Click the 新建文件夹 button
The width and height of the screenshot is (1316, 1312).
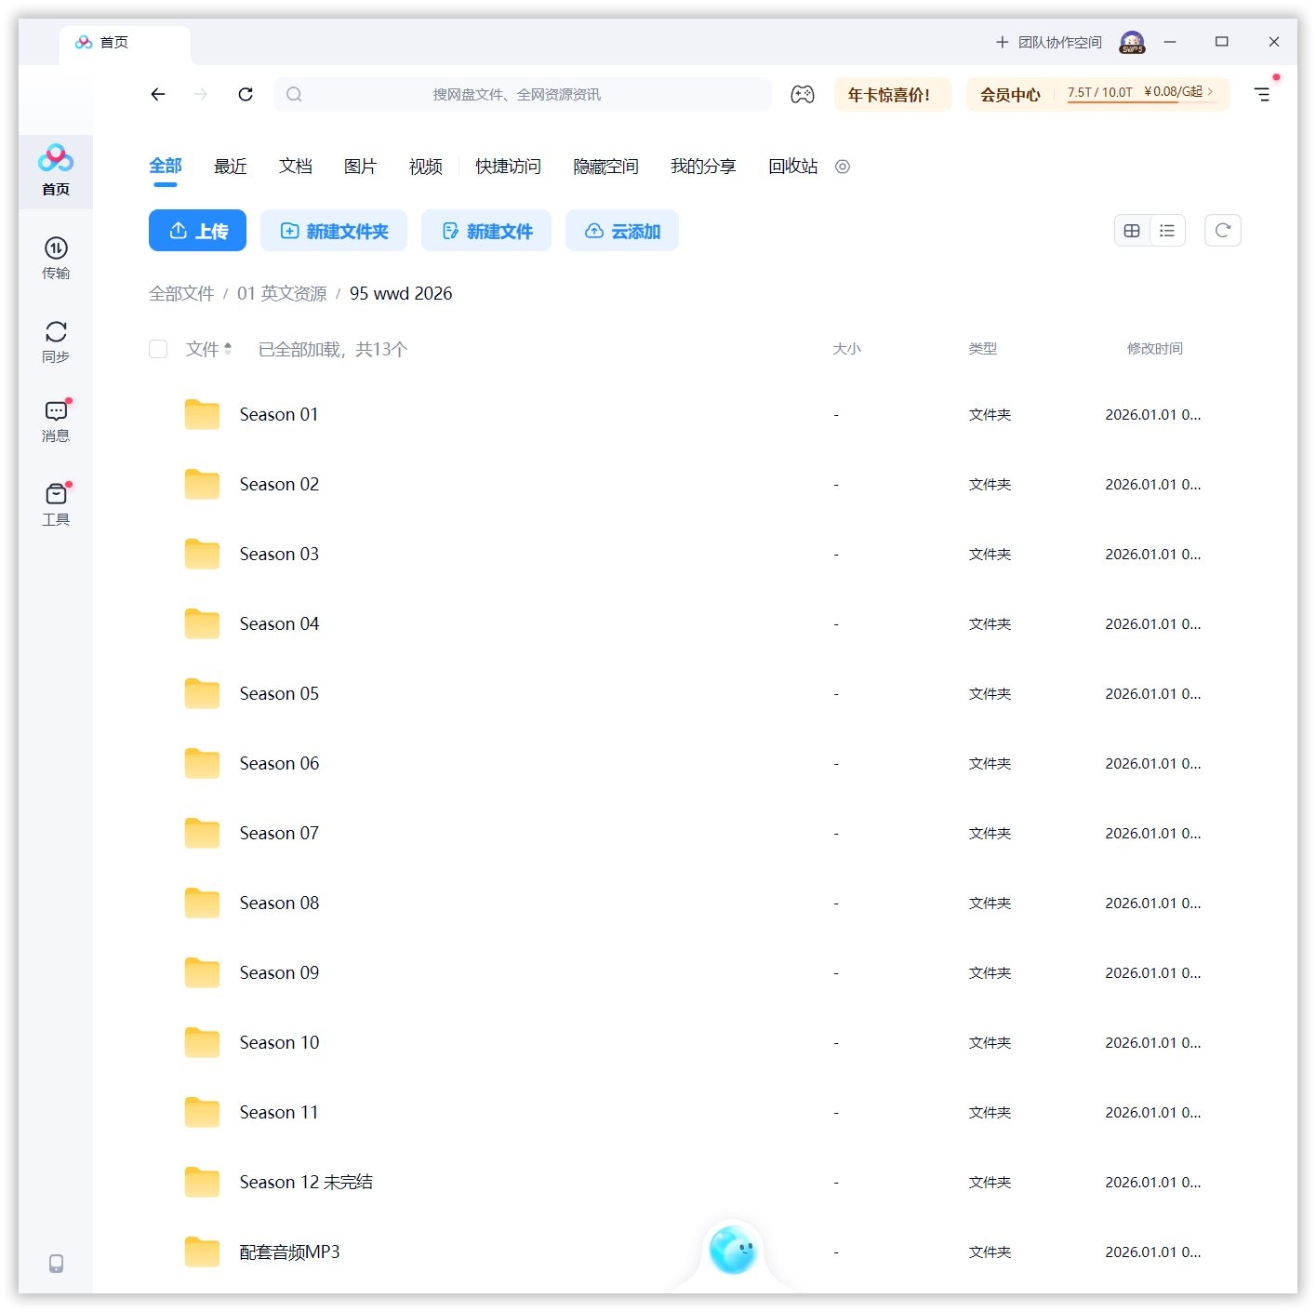tap(334, 231)
